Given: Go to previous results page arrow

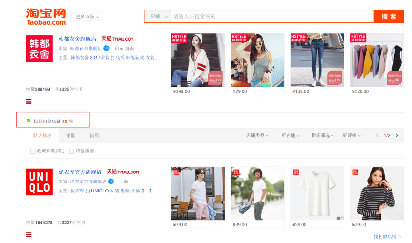Looking at the screenshot, I should click(377, 135).
